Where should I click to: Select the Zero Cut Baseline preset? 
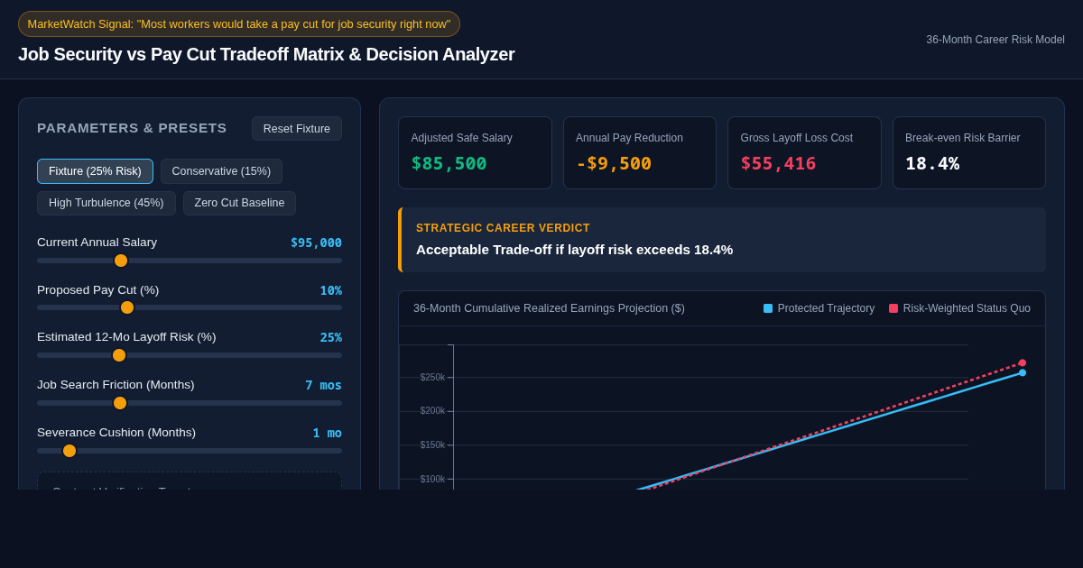[x=239, y=203]
